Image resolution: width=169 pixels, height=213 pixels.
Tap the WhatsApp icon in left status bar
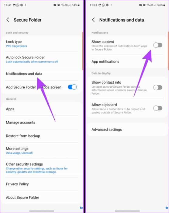pyautogui.click(x=18, y=5)
